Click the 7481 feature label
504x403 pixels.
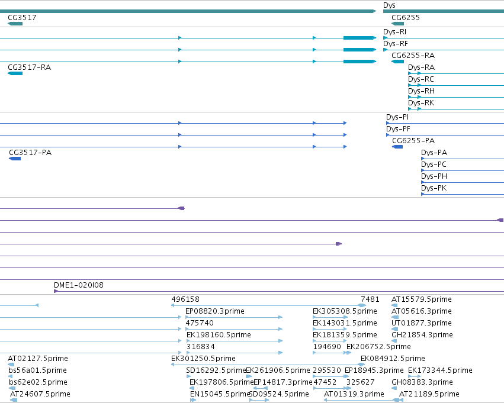370,299
